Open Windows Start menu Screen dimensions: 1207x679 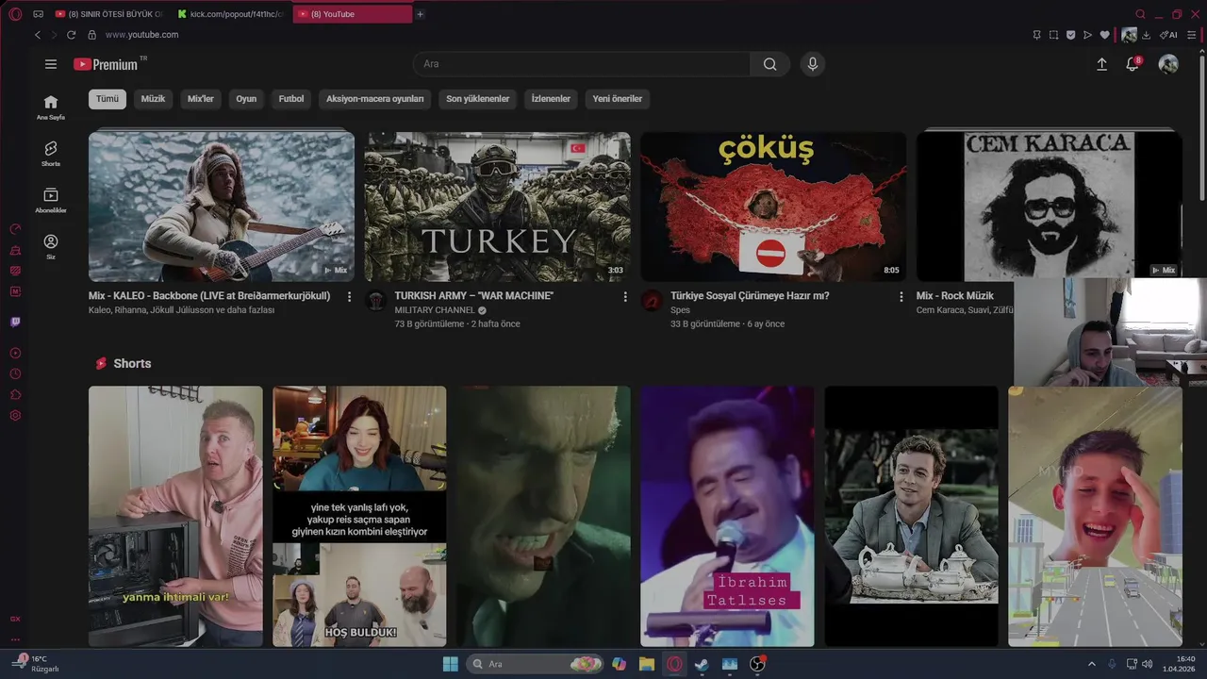pyautogui.click(x=450, y=664)
